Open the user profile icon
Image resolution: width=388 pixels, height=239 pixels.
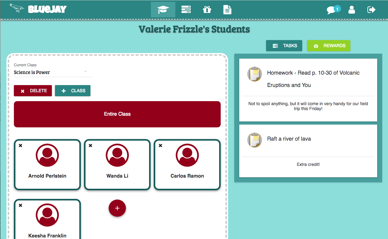coord(352,10)
